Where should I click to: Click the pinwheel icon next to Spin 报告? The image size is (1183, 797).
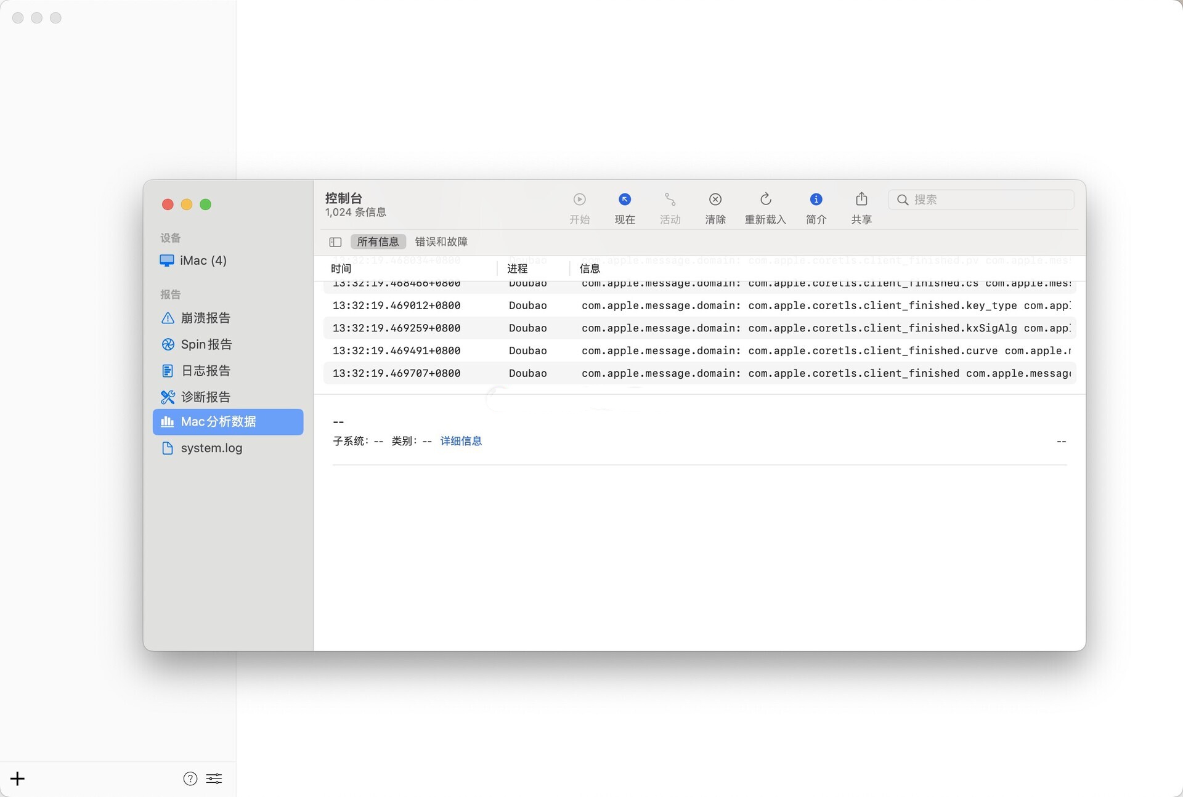pyautogui.click(x=168, y=344)
